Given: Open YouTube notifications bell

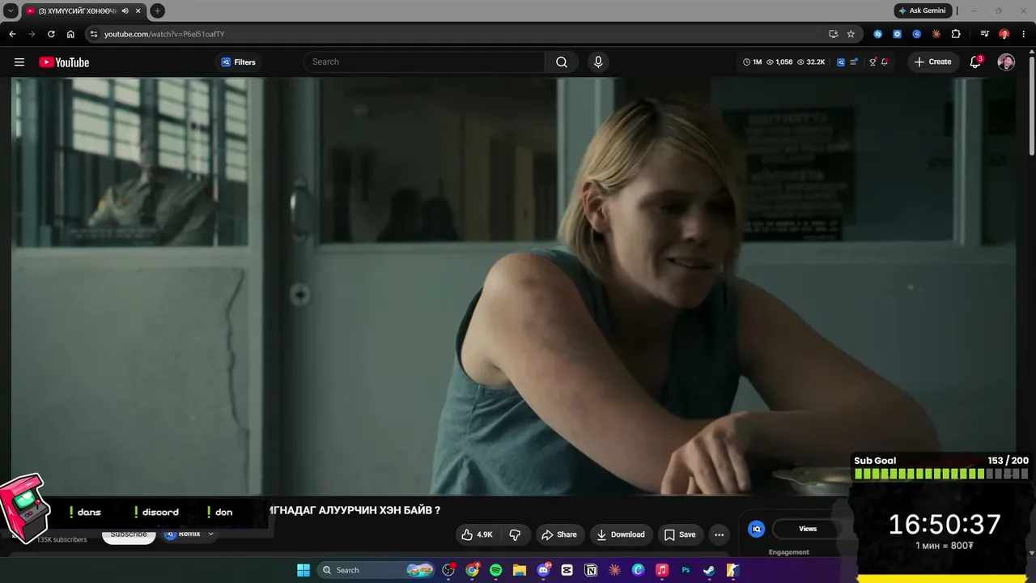Looking at the screenshot, I should coord(975,62).
